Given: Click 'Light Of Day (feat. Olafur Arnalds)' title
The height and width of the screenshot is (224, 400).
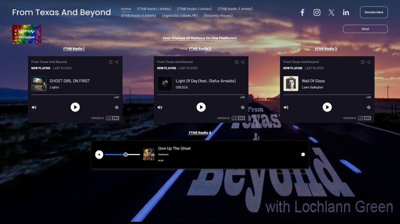Looking at the screenshot, I should pyautogui.click(x=206, y=81).
